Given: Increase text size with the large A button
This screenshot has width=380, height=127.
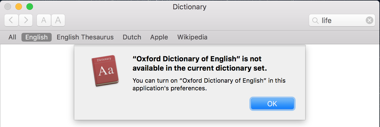Looking at the screenshot, I should (58, 20).
